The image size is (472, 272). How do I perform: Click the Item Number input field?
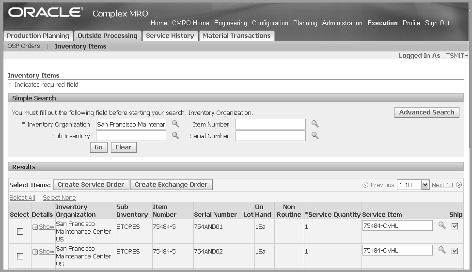click(x=270, y=124)
